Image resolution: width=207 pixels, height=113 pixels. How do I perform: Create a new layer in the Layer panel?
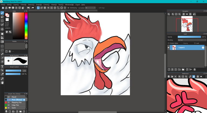pyautogui.click(x=169, y=69)
